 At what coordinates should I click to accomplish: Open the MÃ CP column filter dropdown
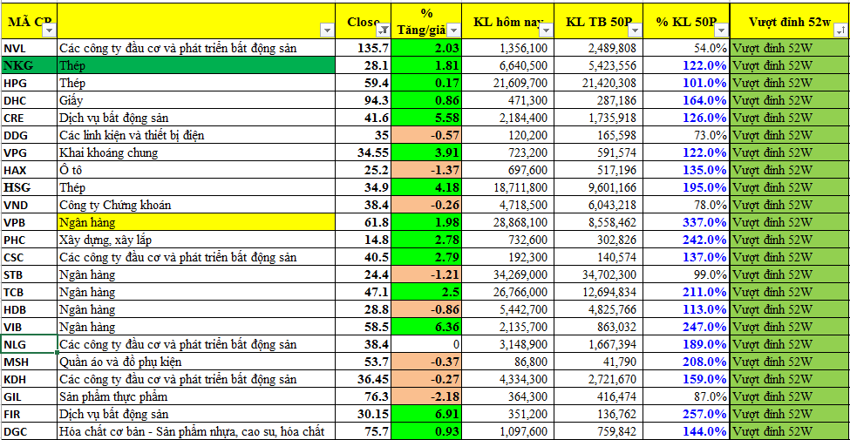(49, 30)
